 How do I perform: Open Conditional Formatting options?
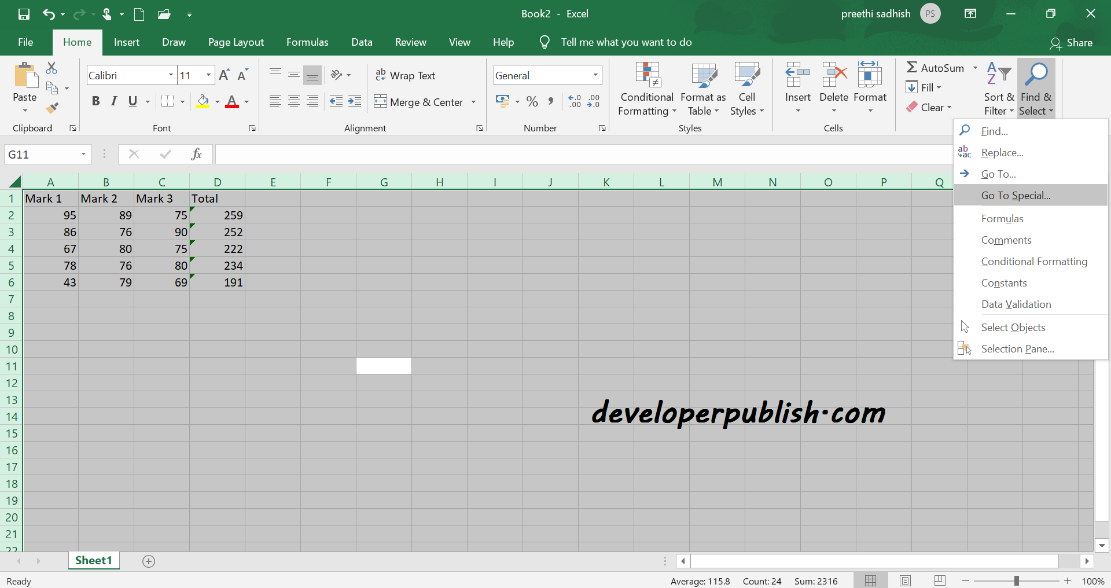click(646, 88)
